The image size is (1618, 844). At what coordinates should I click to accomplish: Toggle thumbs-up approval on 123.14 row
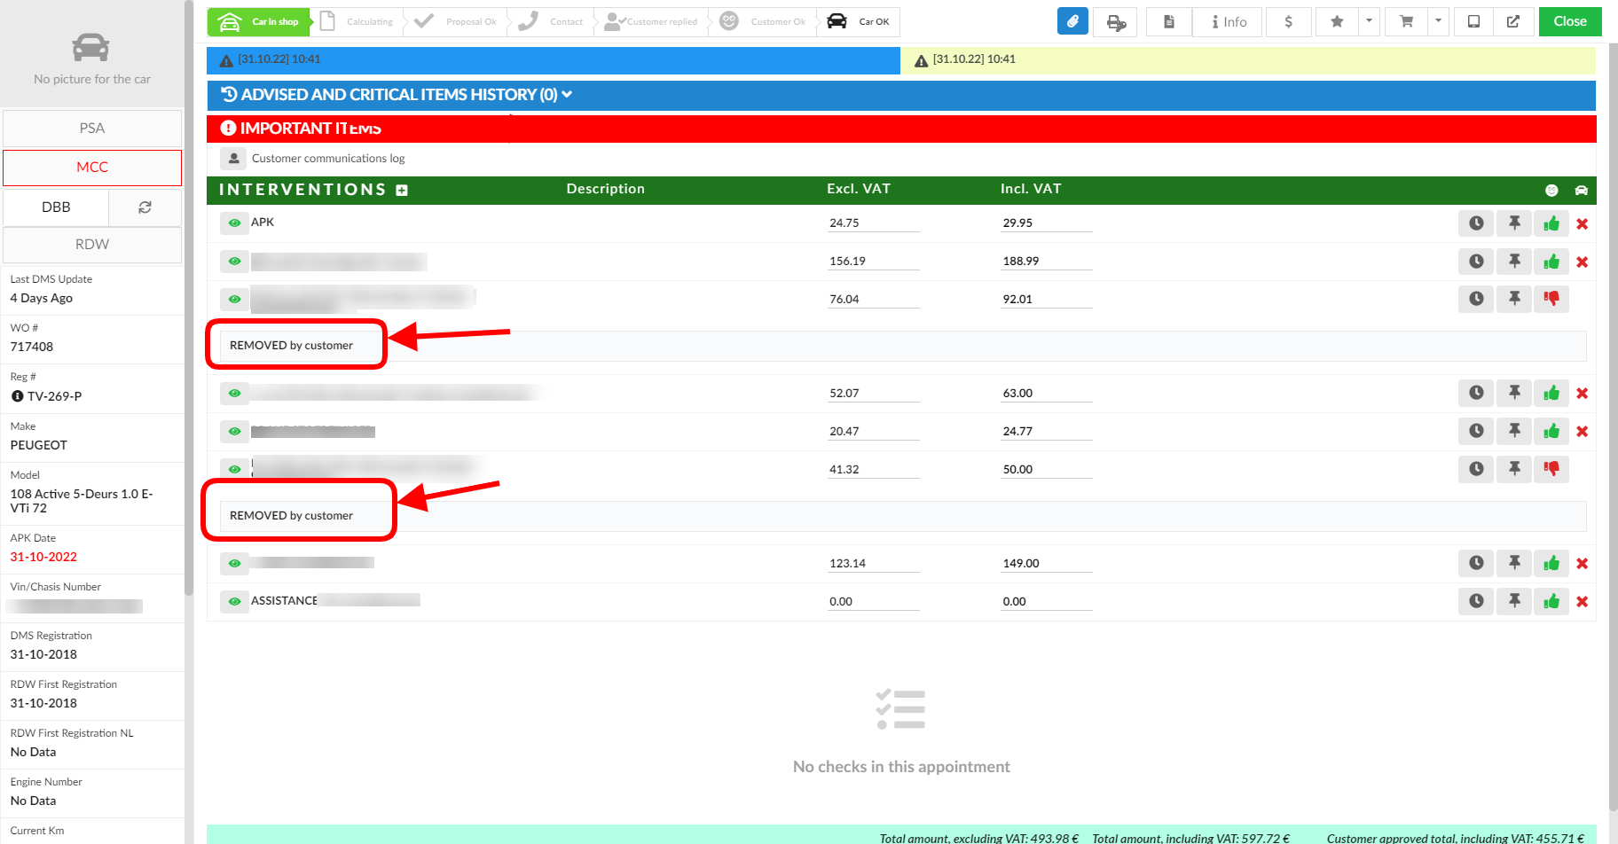click(1551, 564)
